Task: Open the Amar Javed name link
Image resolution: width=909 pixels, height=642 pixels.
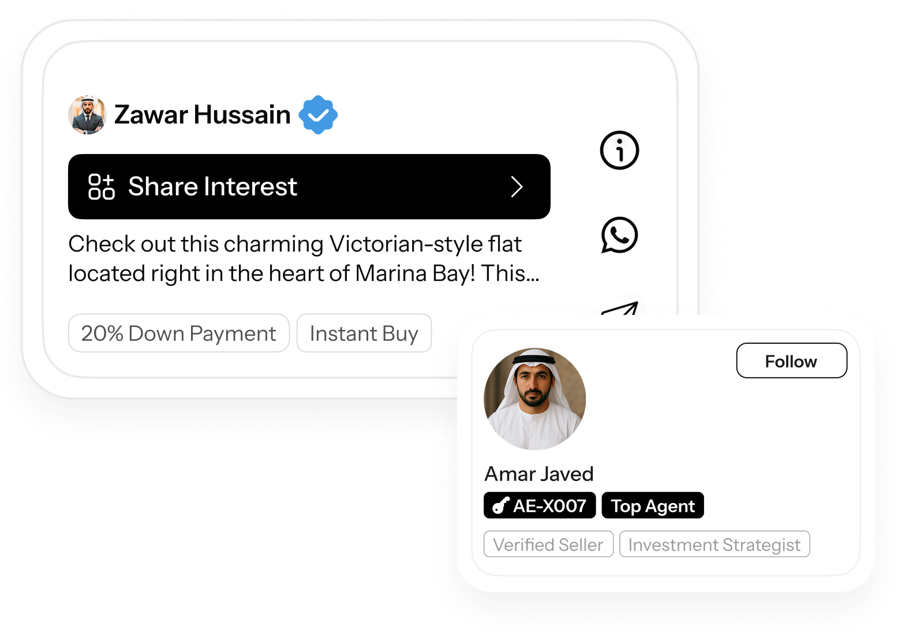Action: tap(539, 474)
